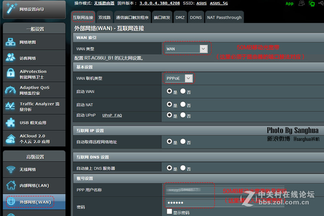Switch to the NAT Passthrough tab
This screenshot has width=324, height=216.
(x=224, y=17)
